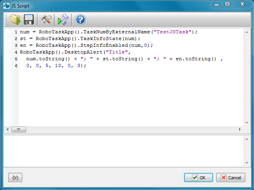The height and width of the screenshot is (190, 254).
Task: Cancel the JS Script dialog
Action: click(231, 178)
